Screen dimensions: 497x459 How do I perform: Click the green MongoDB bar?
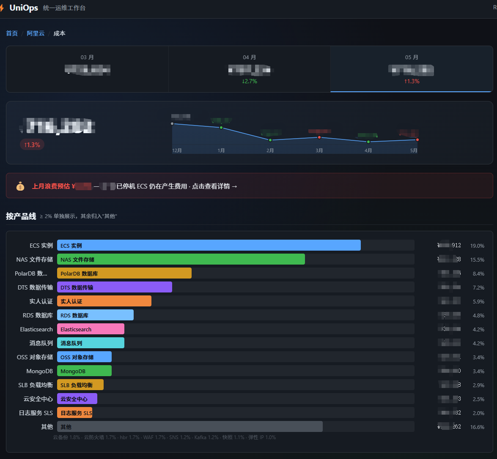84,371
